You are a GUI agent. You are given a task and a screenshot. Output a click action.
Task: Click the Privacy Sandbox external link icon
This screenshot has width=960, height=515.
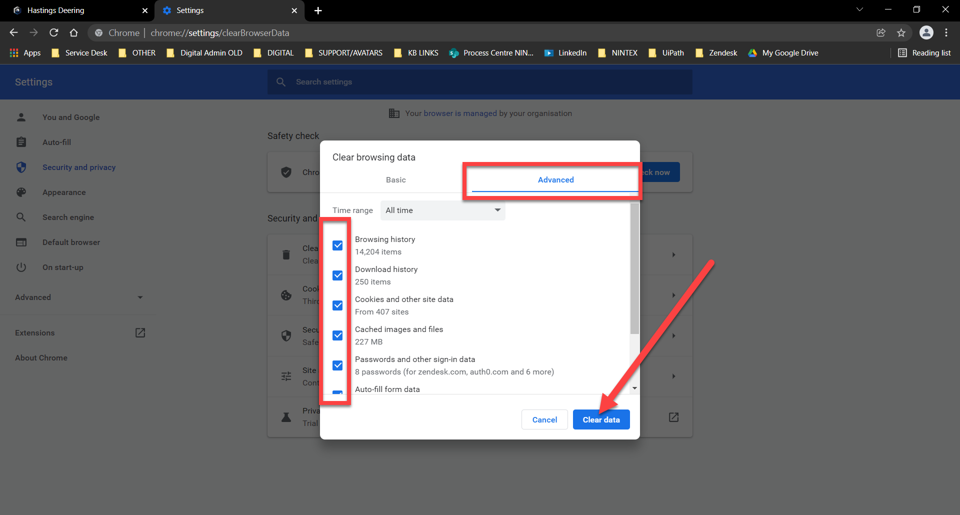673,417
